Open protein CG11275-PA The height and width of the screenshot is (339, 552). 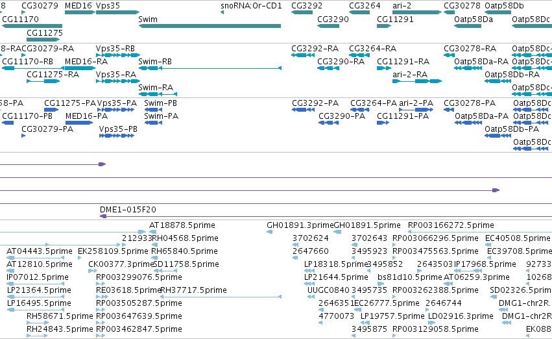tap(51, 110)
